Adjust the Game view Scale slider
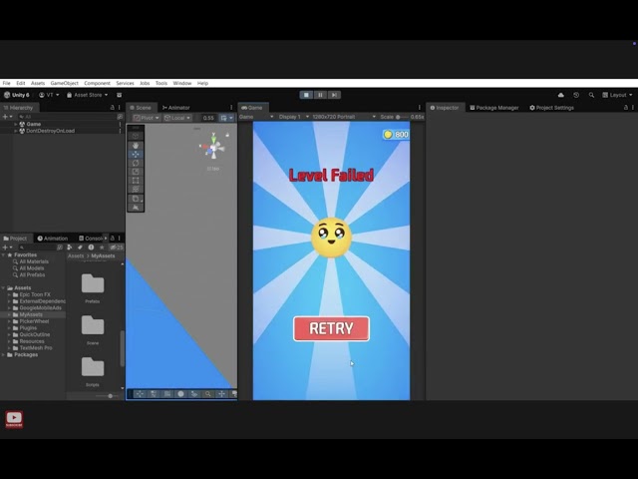 click(x=401, y=117)
